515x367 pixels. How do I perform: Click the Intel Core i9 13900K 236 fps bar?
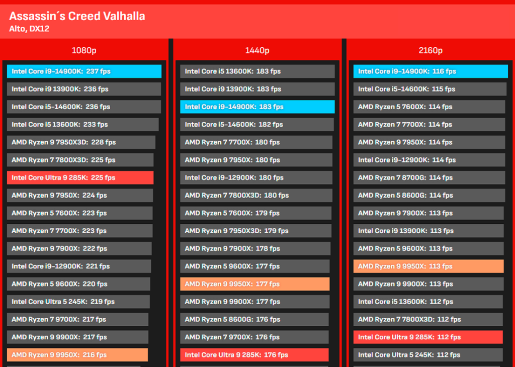(x=84, y=89)
